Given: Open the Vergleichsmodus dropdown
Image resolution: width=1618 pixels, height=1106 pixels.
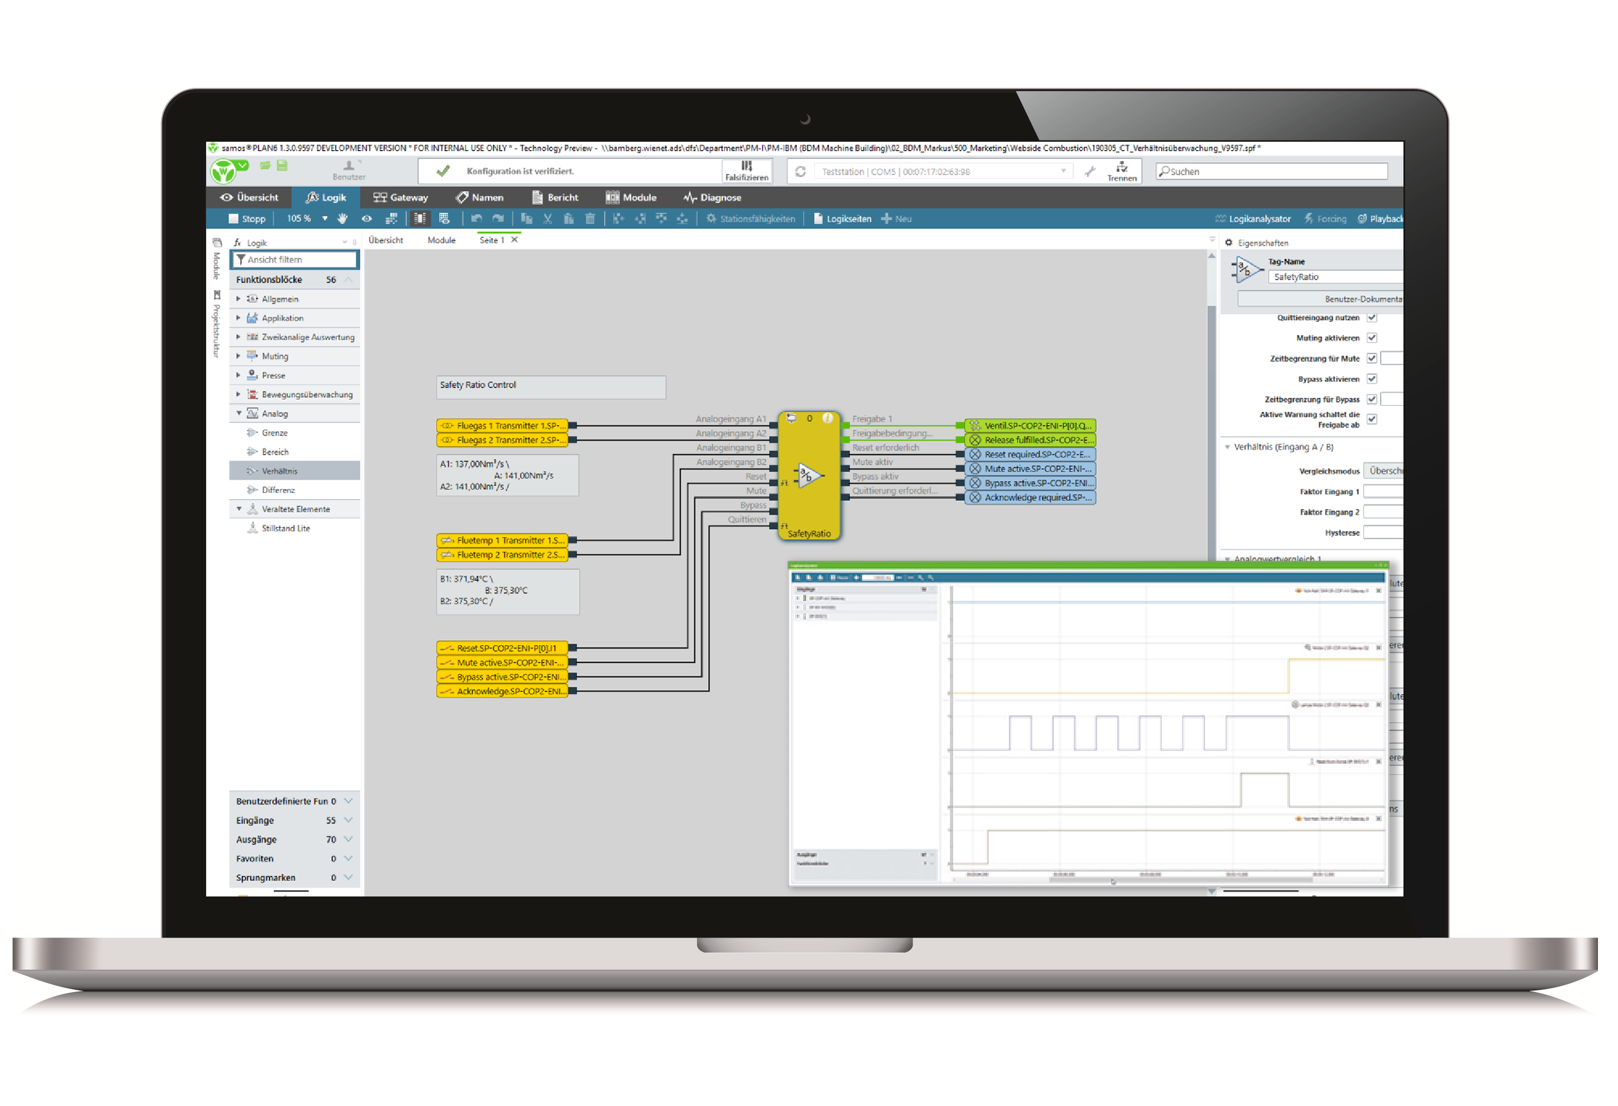Looking at the screenshot, I should point(1383,471).
